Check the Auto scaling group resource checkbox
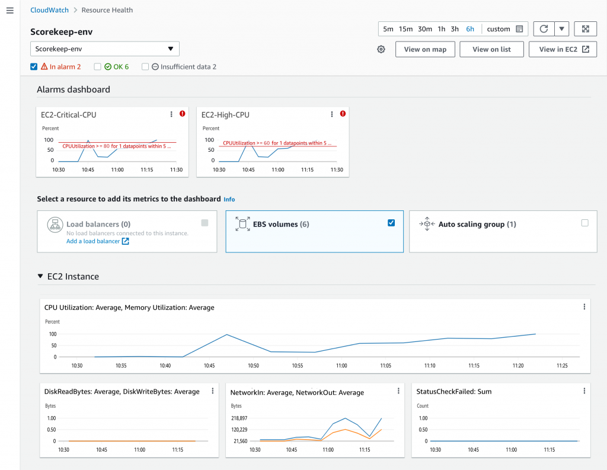607x470 pixels. coord(584,223)
